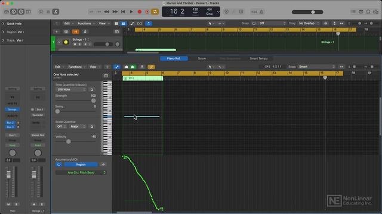Click the Rewind transport button

[107, 12]
